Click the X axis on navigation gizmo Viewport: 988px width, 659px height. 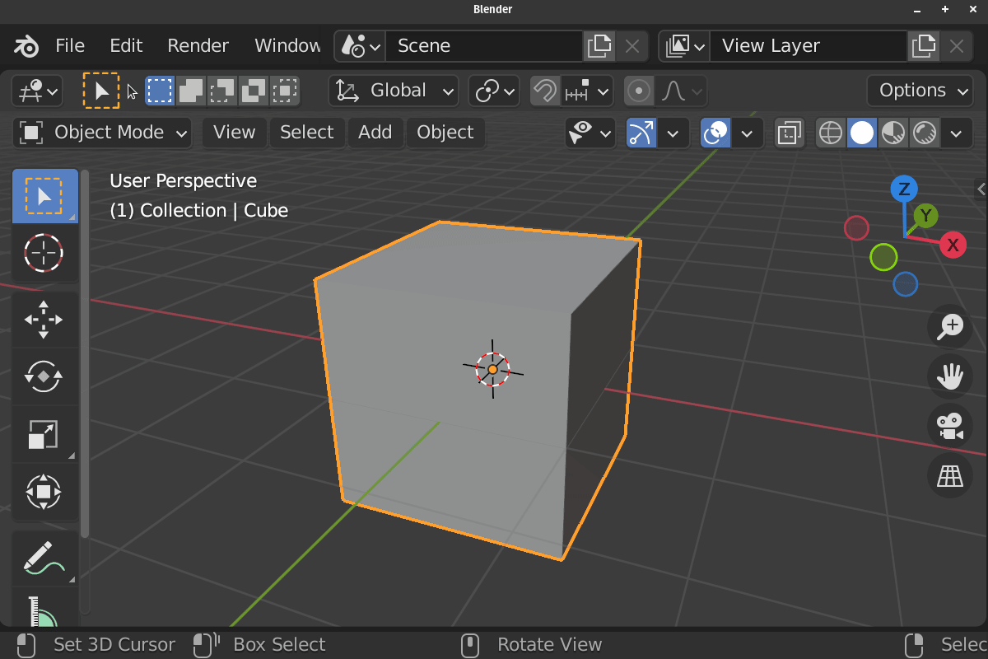[x=953, y=245]
